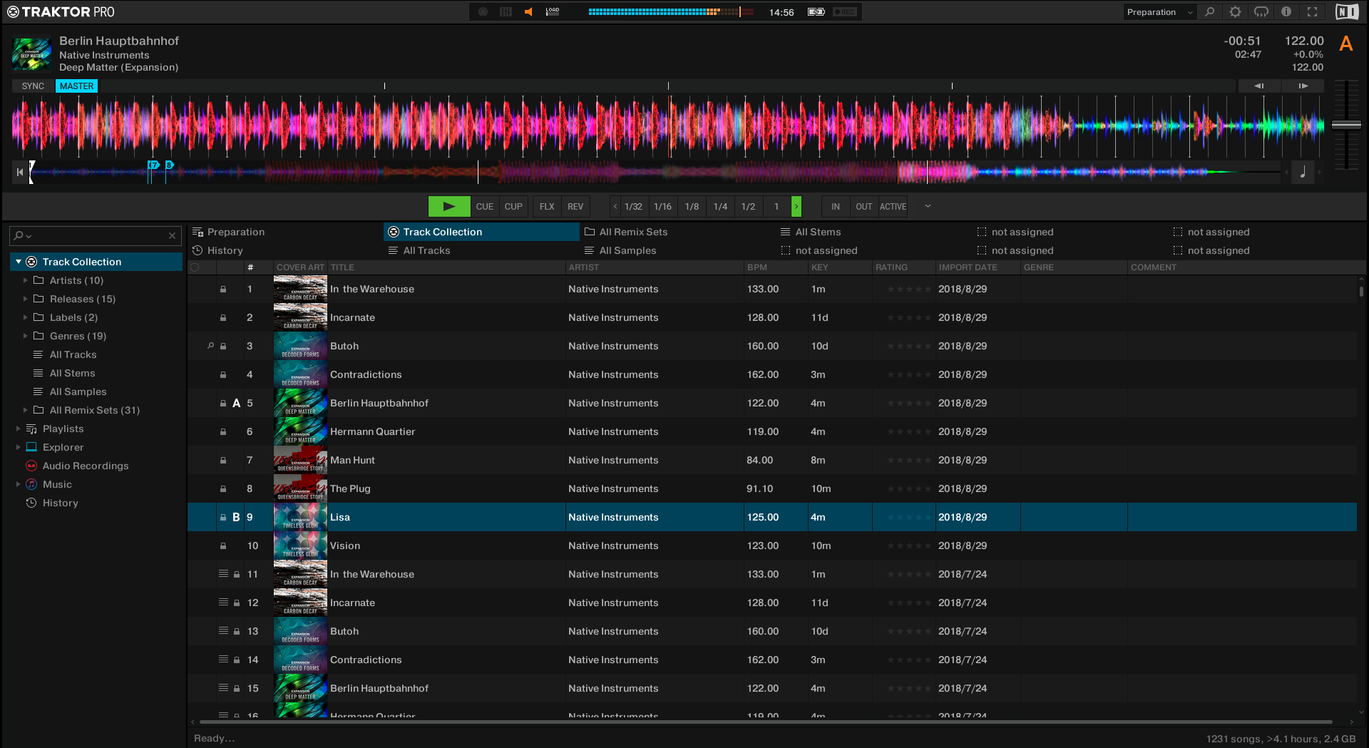Open the All Remix Sets favorite

click(677, 232)
